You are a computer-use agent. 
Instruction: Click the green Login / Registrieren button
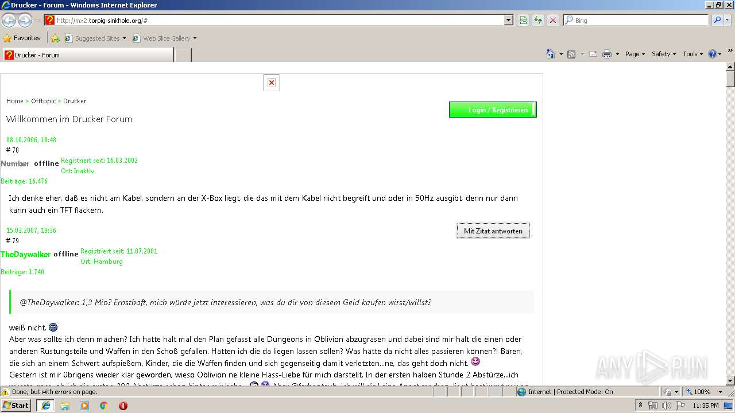[493, 110]
